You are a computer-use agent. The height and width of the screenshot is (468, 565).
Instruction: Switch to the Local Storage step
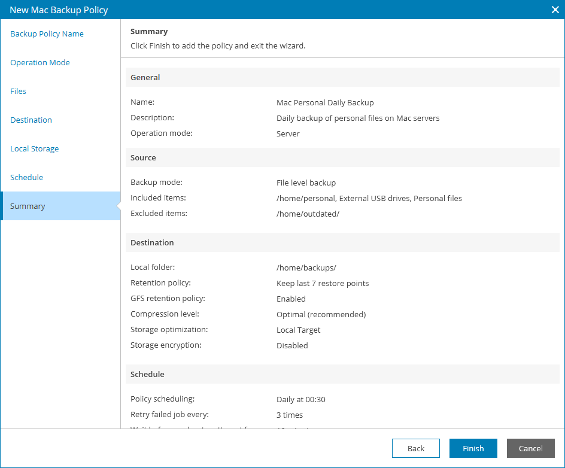coord(35,149)
